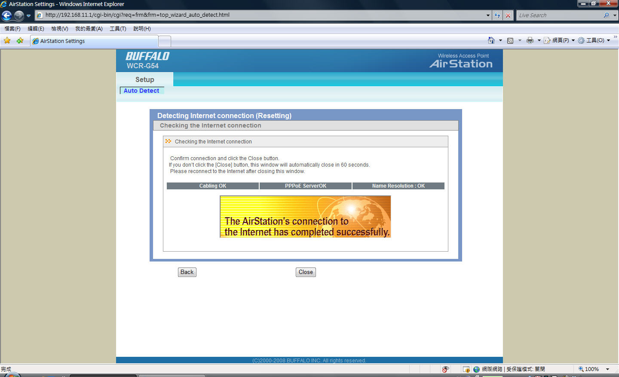Open the recent pages dropdown arrow
This screenshot has width=619, height=377.
click(29, 16)
